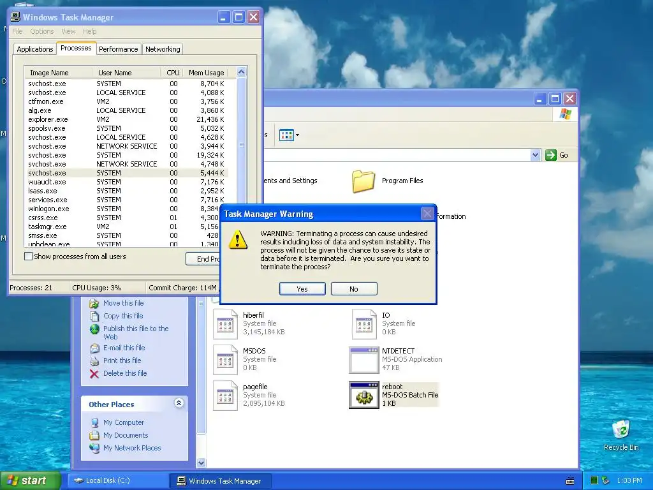Viewport: 653px width, 490px height.
Task: Click the My Computer icon in Other Places
Action: pyautogui.click(x=94, y=422)
